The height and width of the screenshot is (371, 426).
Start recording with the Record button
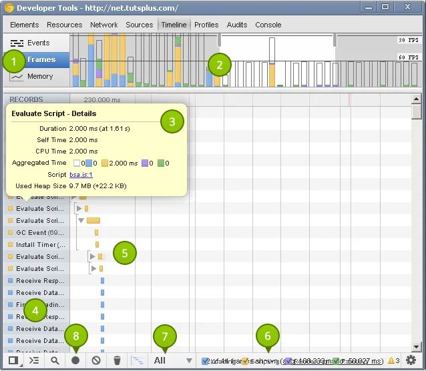click(x=75, y=360)
